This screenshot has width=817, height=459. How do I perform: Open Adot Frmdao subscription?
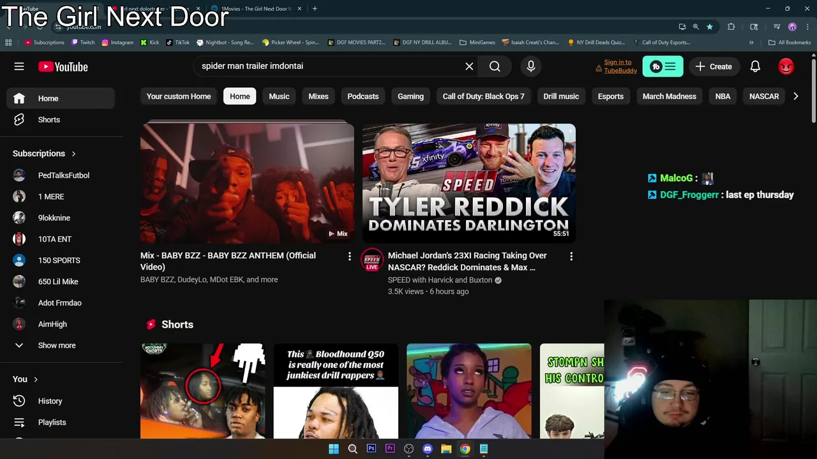61,303
